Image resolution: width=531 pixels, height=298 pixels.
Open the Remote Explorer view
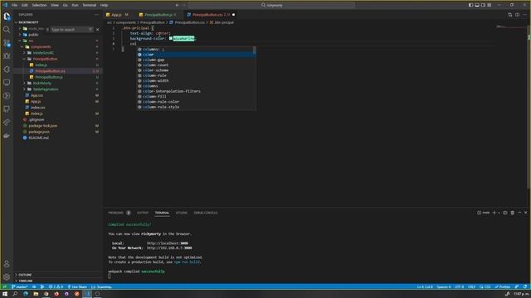tap(7, 83)
